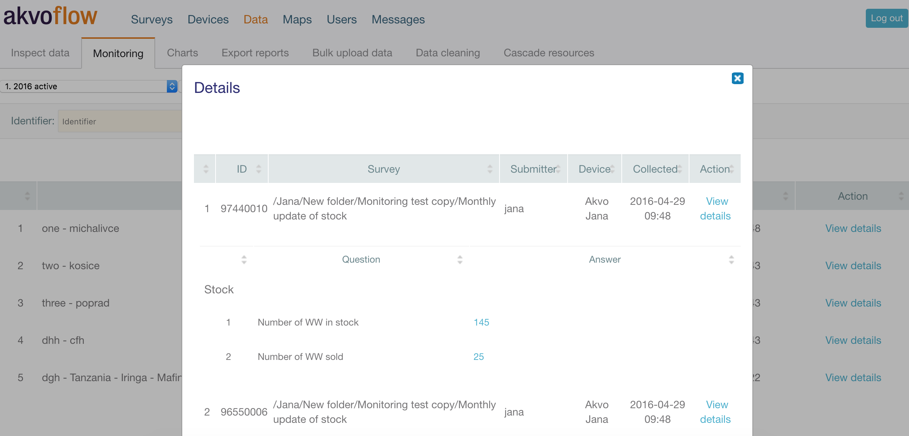Sort by Collected column arrows

point(680,169)
